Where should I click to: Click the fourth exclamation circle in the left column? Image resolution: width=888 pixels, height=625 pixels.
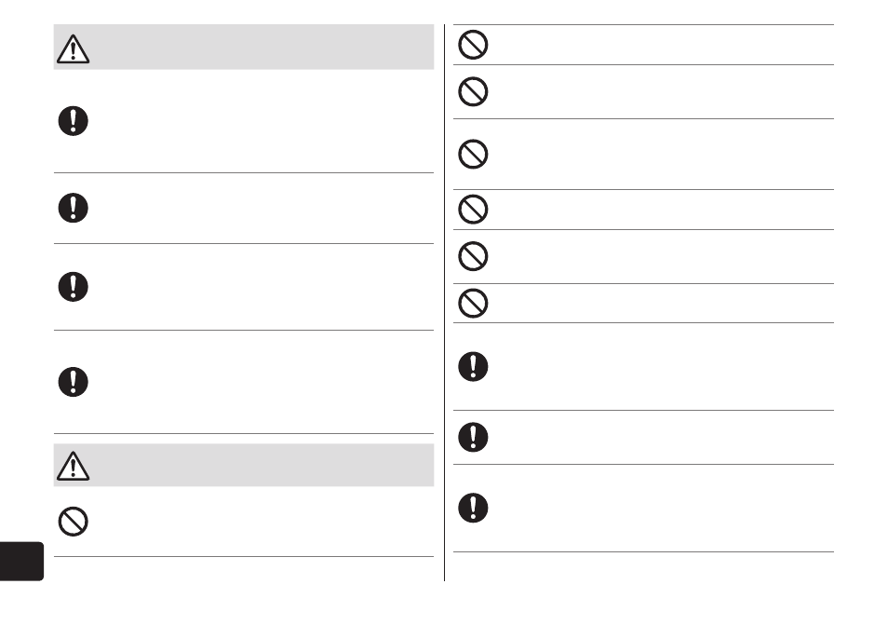click(x=73, y=382)
